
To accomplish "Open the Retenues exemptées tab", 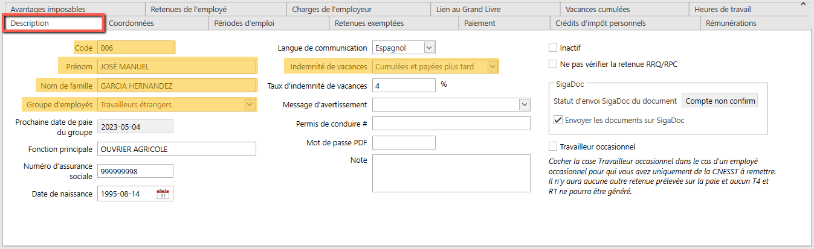I will click(x=393, y=24).
